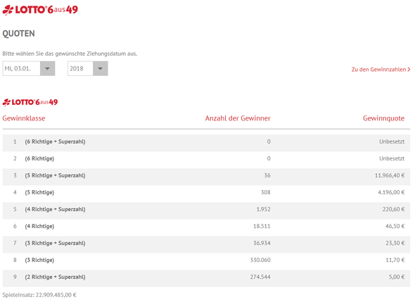Click the LOTTO 6aus49 header logo
Viewport: 415px width, 302px height.
coord(40,10)
